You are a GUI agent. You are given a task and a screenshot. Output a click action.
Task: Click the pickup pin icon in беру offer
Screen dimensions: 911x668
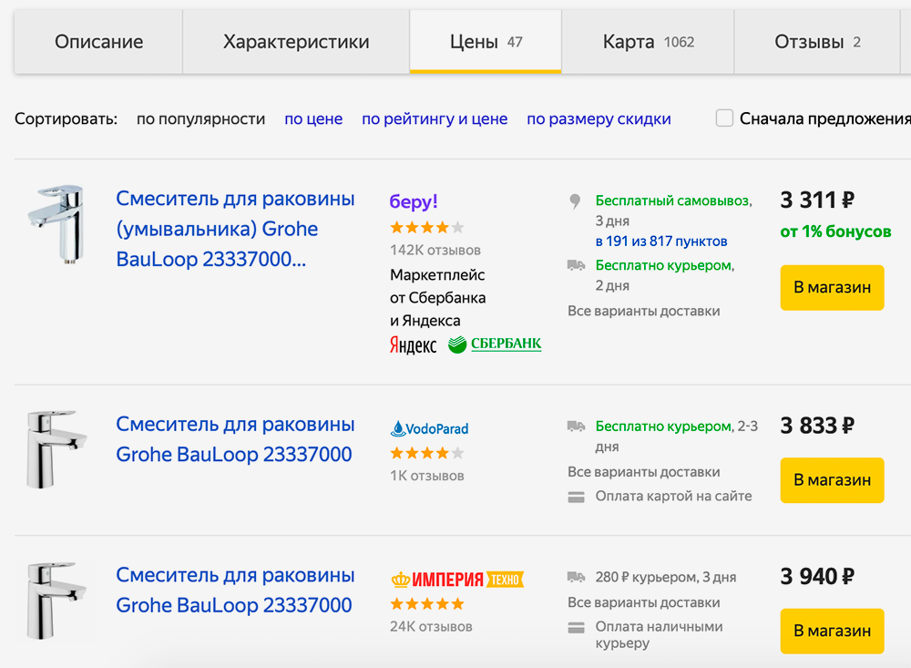[x=575, y=201]
